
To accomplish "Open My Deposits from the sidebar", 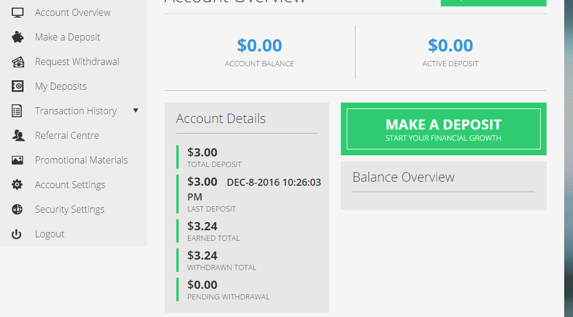I will click(x=61, y=86).
